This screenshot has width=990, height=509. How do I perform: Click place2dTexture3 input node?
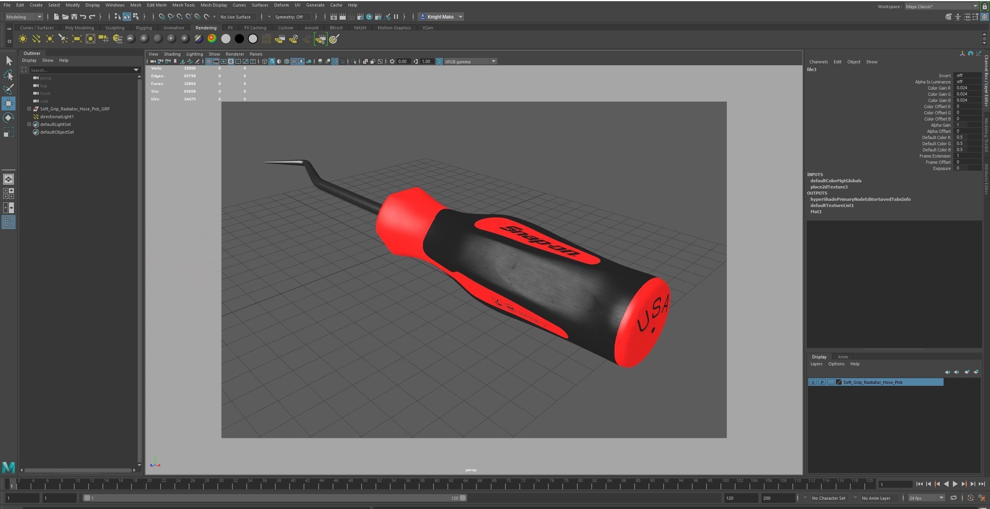tap(829, 187)
